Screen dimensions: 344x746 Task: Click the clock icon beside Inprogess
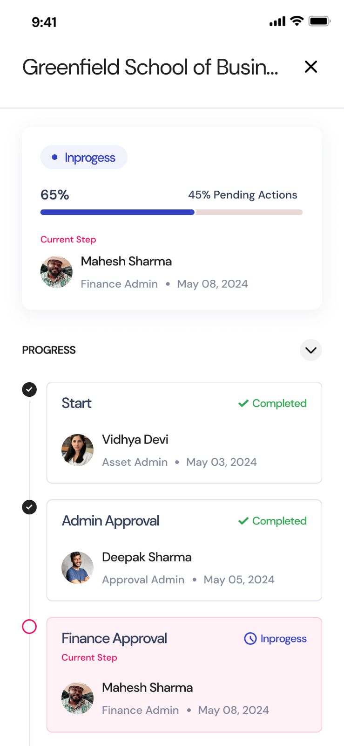pos(250,639)
